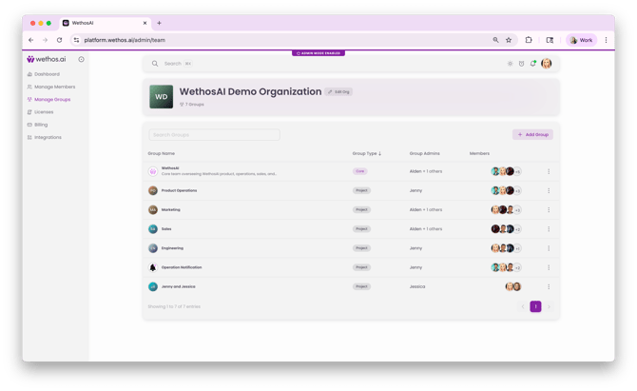Open the user profile avatar menu

[547, 64]
